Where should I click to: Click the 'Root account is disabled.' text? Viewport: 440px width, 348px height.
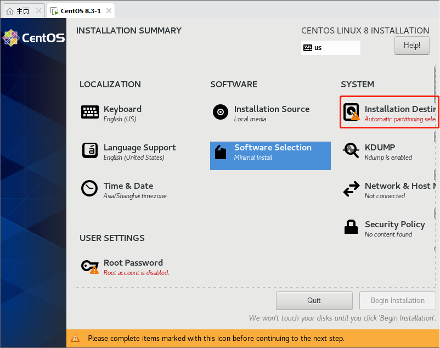pyautogui.click(x=137, y=273)
